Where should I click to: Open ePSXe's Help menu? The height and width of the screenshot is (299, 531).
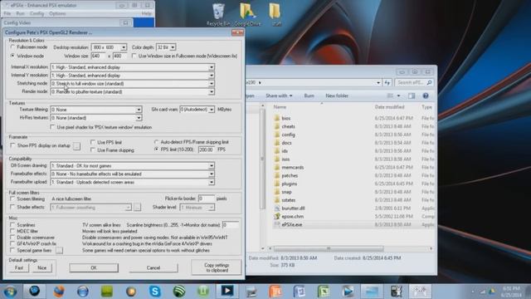[x=147, y=13]
